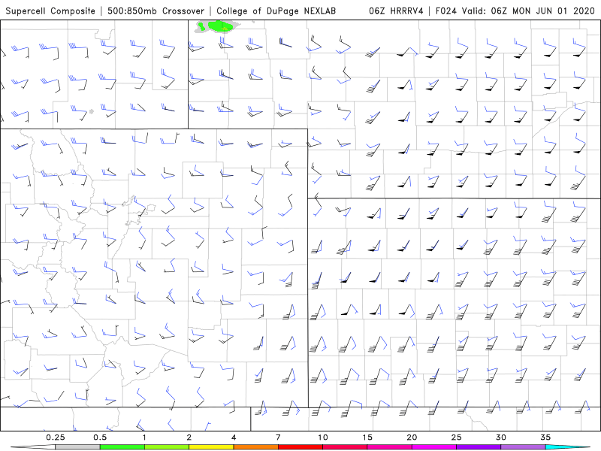Pick the grey colorbar segment between 0.25 and 0.5
Viewport: 601px width, 451px height.
(77, 447)
